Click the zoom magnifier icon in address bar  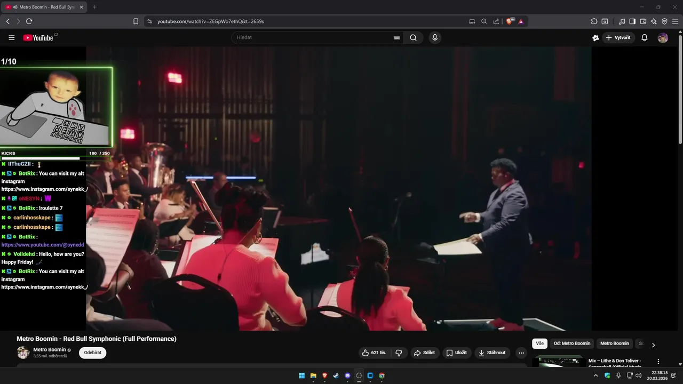click(x=484, y=21)
